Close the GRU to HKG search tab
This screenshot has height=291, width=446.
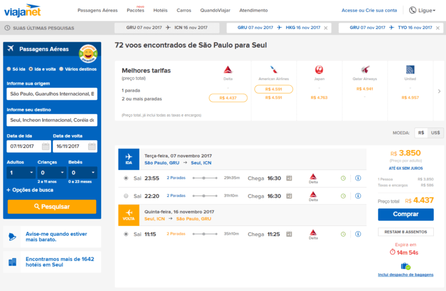[325, 28]
